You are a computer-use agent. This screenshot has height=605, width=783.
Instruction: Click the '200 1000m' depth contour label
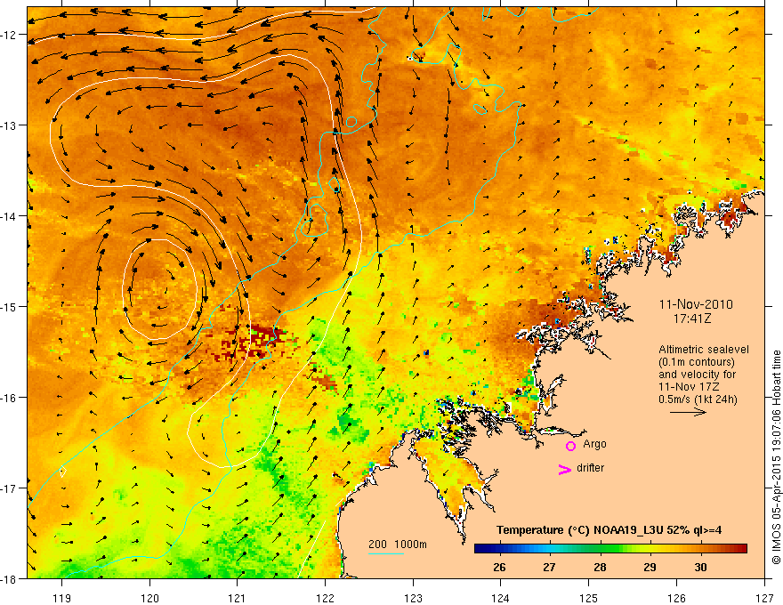click(x=398, y=544)
